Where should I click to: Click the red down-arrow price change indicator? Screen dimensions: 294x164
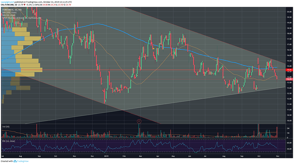click(x=24, y=5)
